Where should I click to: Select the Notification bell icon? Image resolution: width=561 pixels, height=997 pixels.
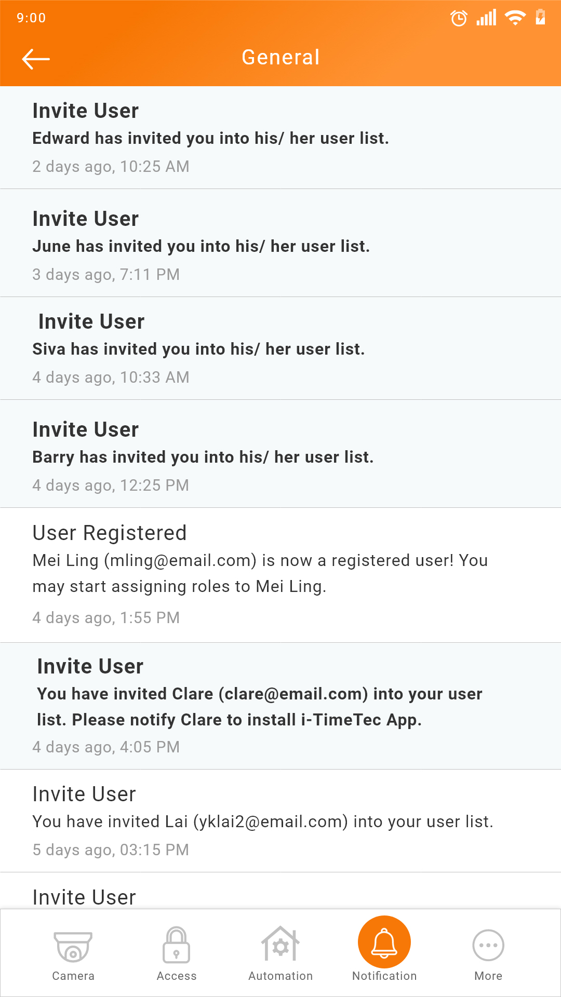tap(384, 942)
